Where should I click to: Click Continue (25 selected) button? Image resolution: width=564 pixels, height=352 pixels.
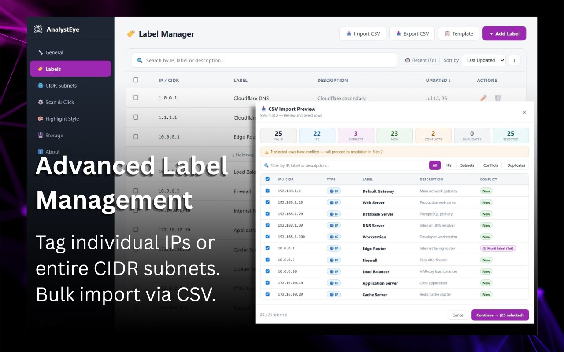(500, 315)
